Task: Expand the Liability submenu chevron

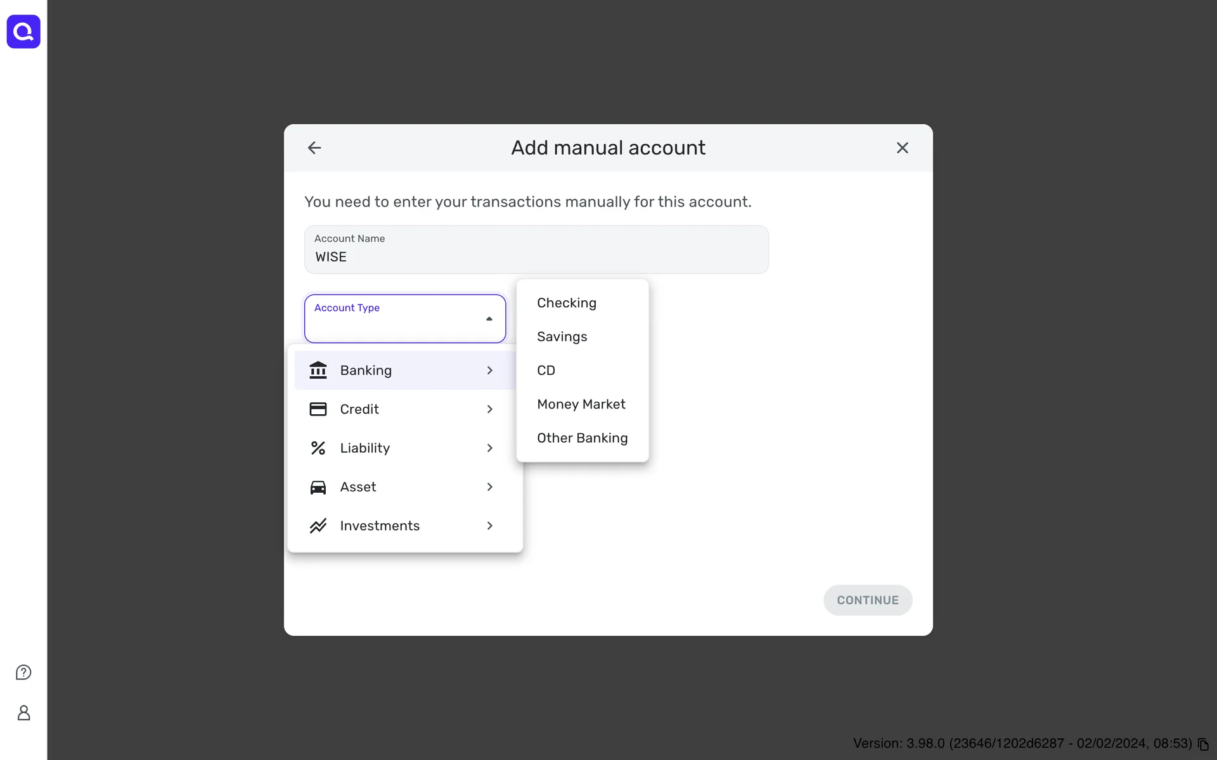Action: coord(489,448)
